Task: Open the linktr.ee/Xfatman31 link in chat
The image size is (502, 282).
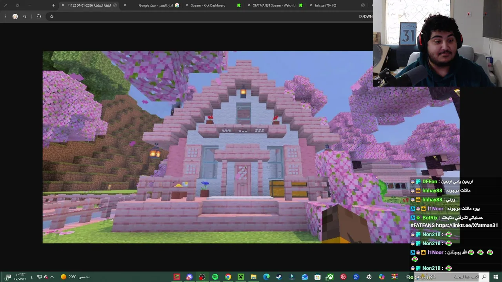Action: 467,226
